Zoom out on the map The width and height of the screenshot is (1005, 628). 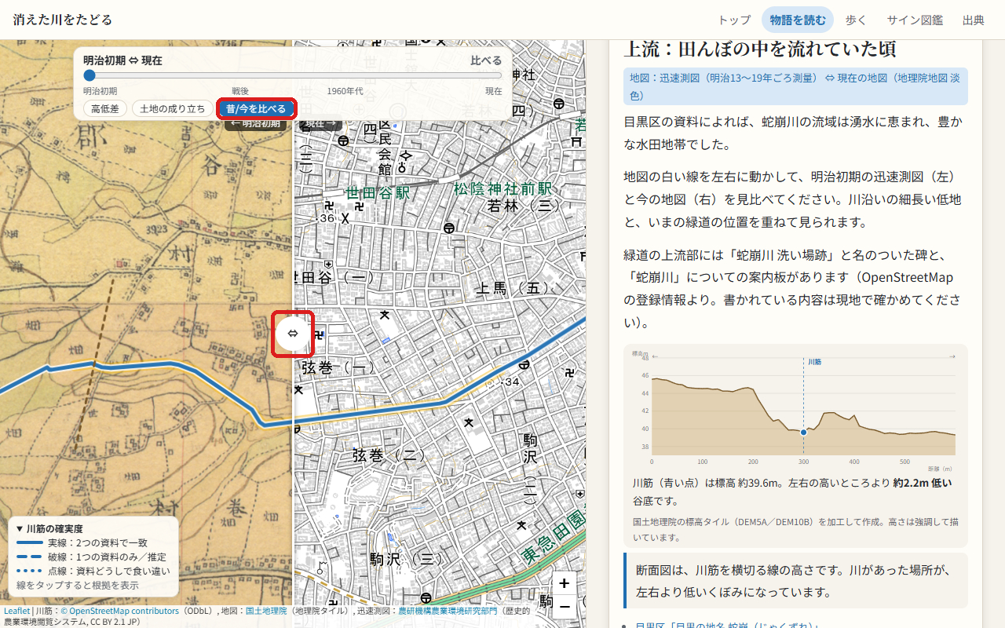pyautogui.click(x=564, y=606)
